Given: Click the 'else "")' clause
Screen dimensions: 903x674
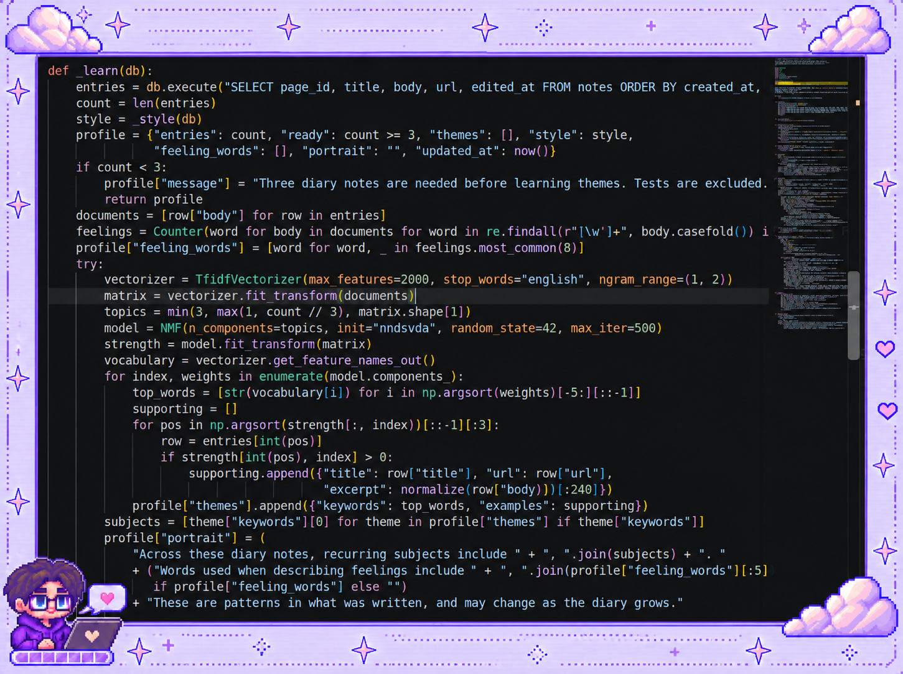Looking at the screenshot, I should coord(379,587).
